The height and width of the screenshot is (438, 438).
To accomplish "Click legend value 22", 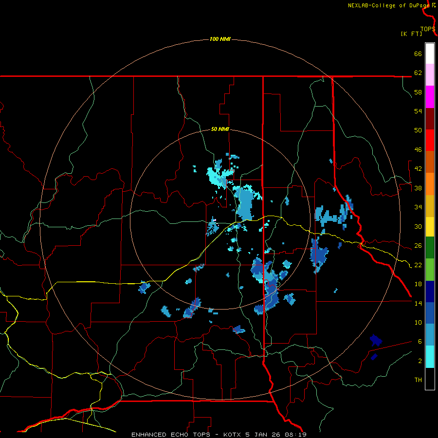I will [x=418, y=265].
